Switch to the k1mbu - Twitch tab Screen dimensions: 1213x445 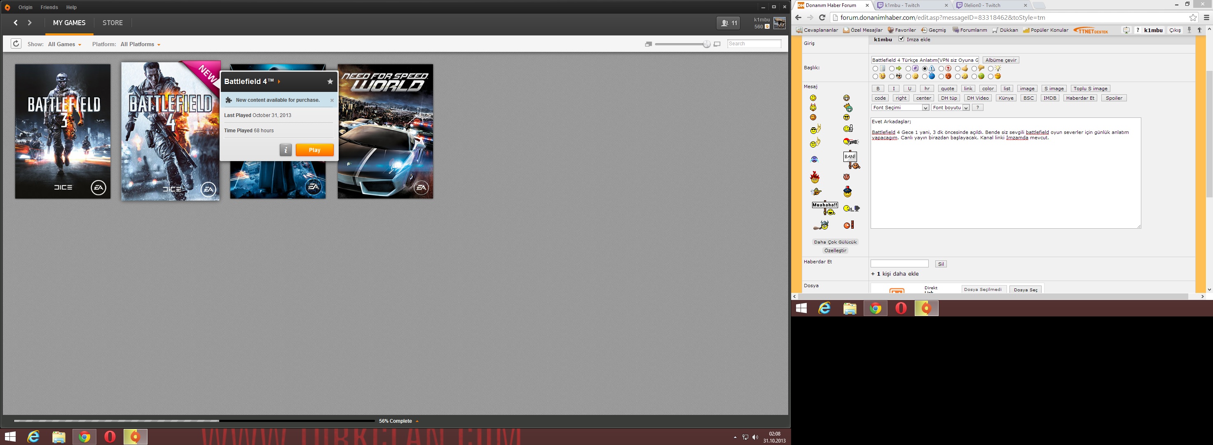pos(912,5)
